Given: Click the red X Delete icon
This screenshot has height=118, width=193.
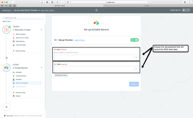Looking at the screenshot, I should coord(14,96).
